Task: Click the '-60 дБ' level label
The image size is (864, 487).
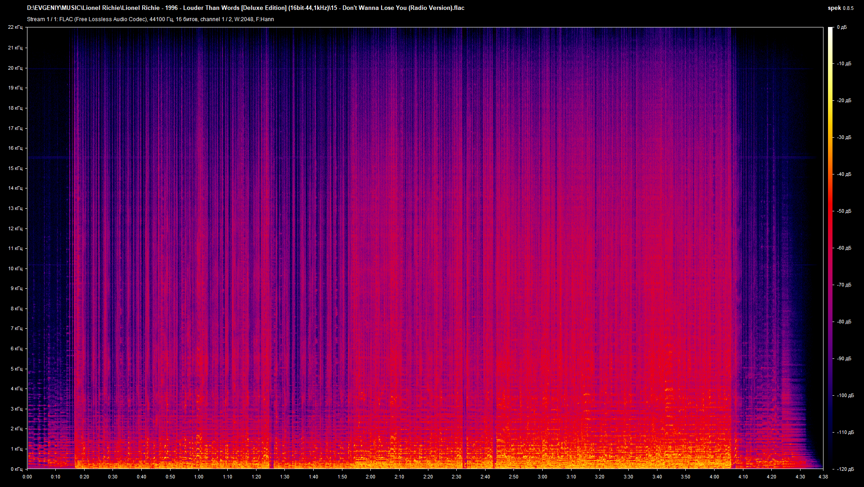Action: (844, 248)
